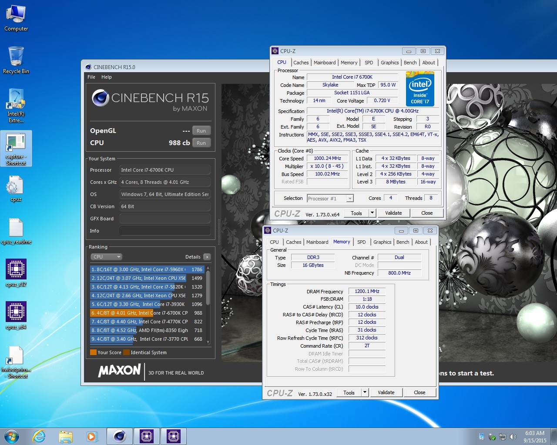The image size is (557, 445).
Task: Switch to SPD tab in upper CPU-Z
Action: [x=369, y=63]
